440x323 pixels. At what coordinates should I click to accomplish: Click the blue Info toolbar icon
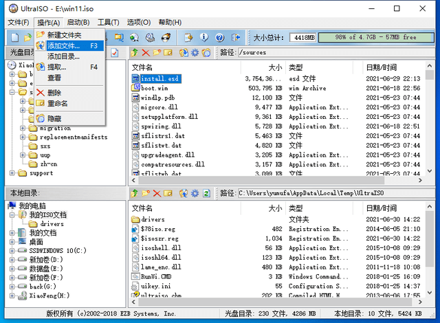[x=204, y=37]
